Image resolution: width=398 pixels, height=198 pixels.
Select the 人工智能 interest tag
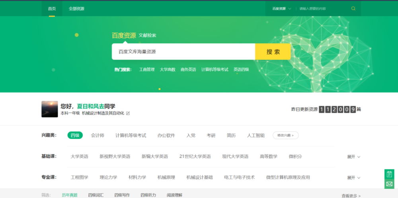click(x=256, y=136)
